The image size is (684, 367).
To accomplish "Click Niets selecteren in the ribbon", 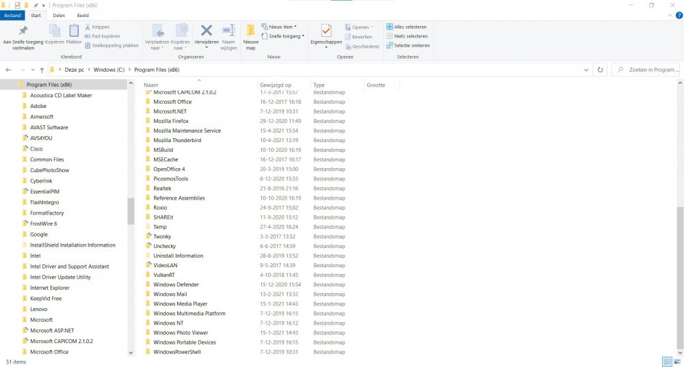I will (x=410, y=36).
